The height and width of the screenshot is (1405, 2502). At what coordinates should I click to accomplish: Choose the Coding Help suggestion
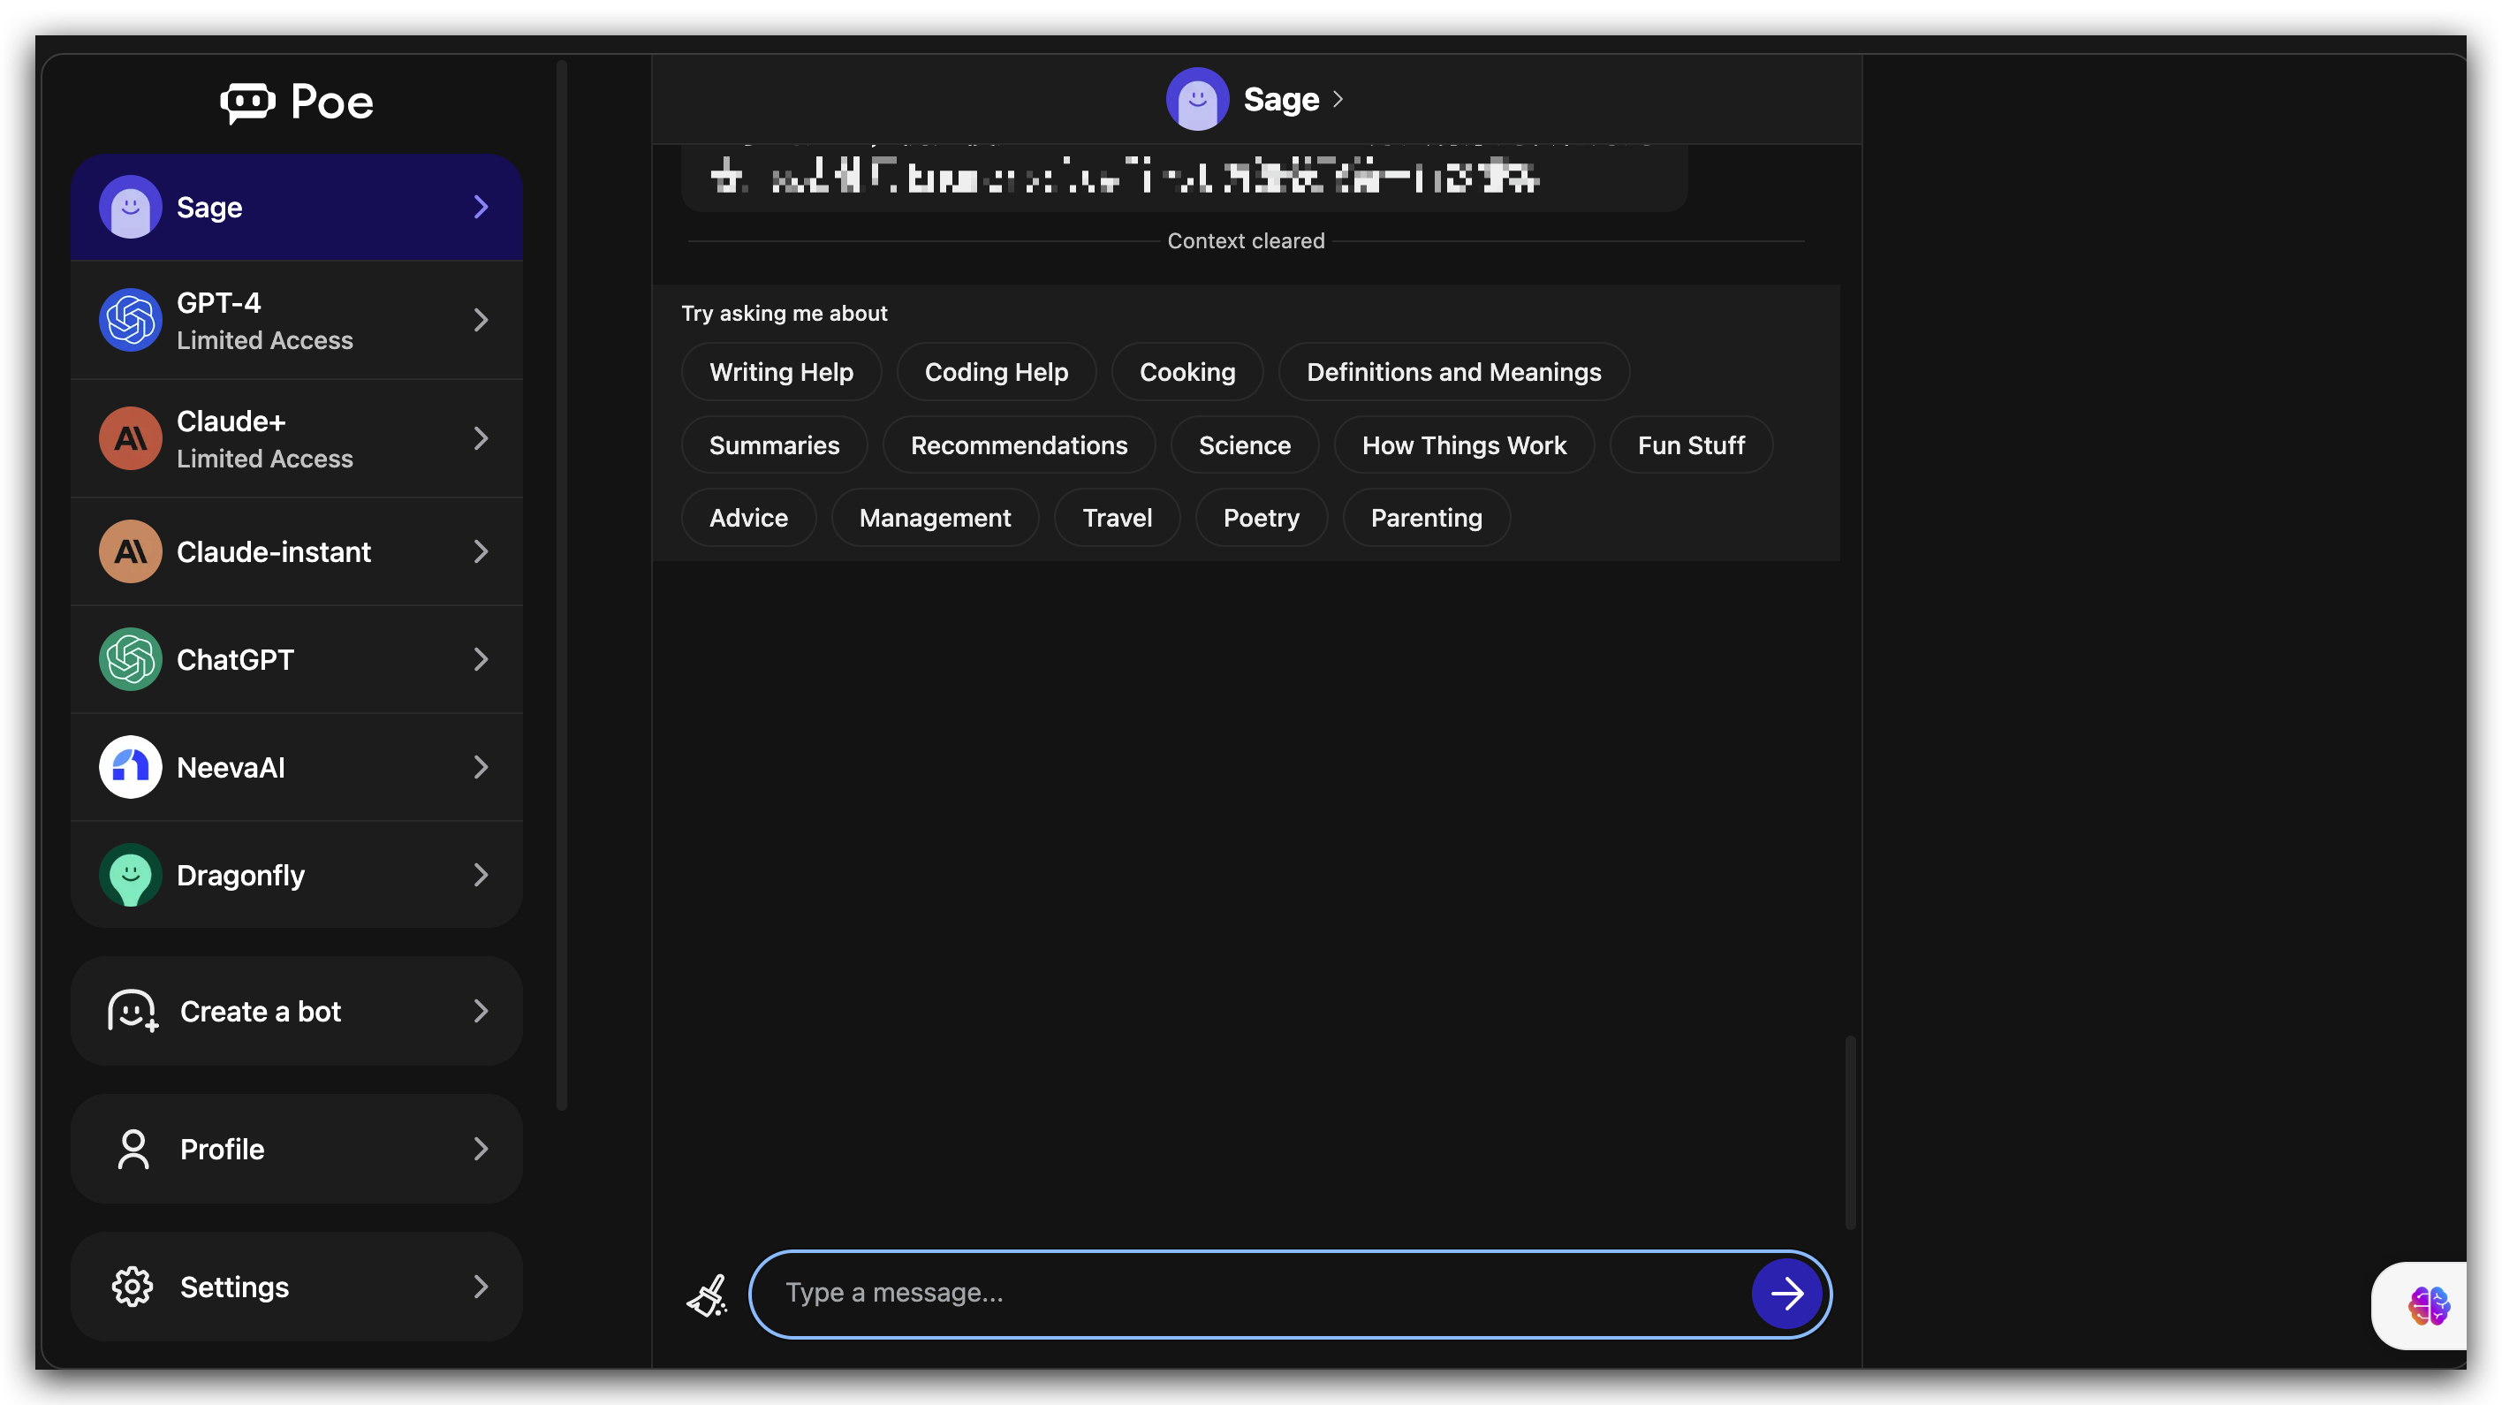click(x=997, y=372)
